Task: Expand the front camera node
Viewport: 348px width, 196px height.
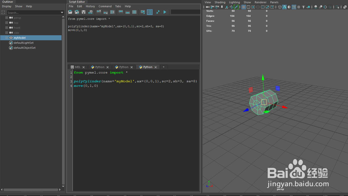Action: [x=7, y=28]
